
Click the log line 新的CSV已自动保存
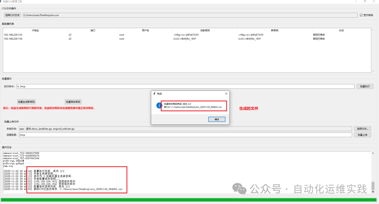(x=63, y=189)
